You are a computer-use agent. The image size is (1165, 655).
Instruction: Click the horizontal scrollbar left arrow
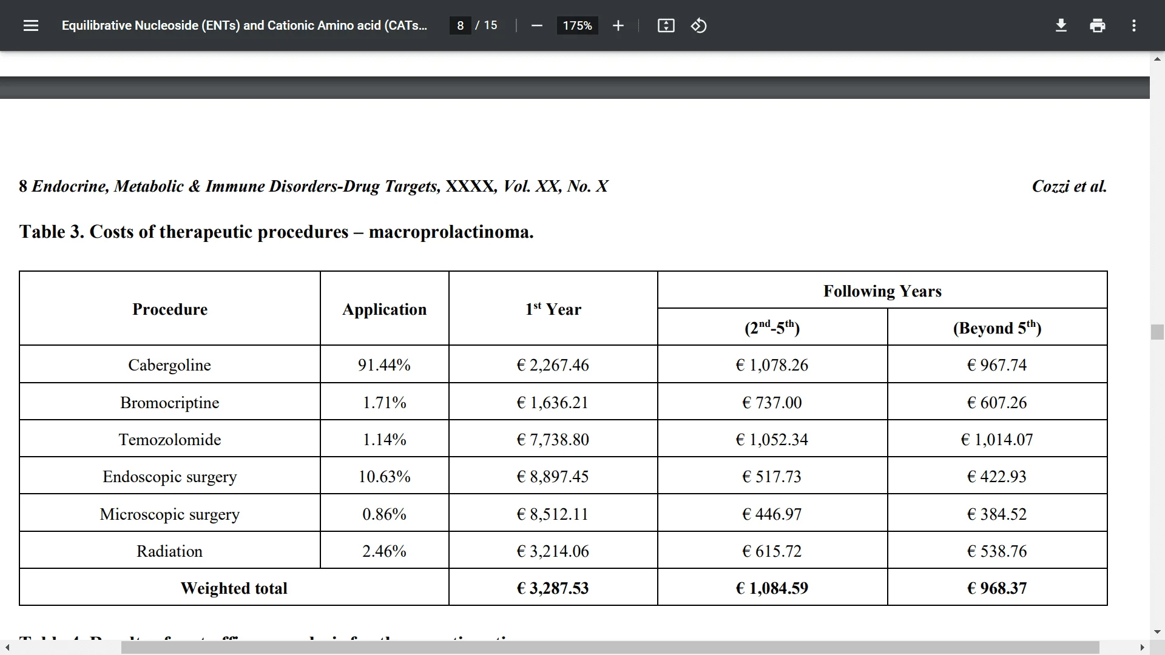[7, 648]
